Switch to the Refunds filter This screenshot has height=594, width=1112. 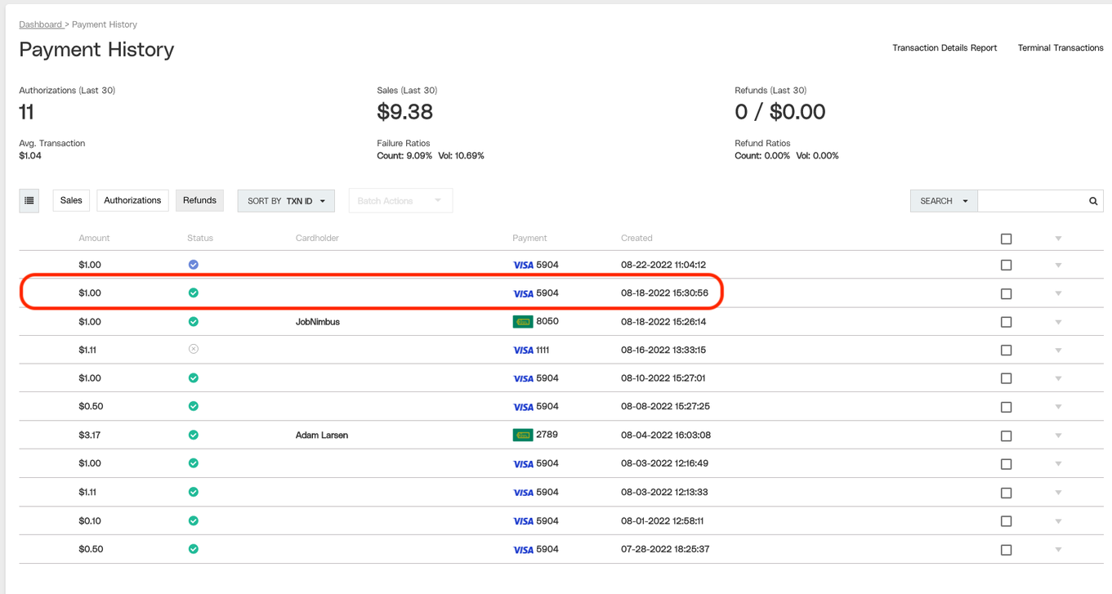pos(199,200)
